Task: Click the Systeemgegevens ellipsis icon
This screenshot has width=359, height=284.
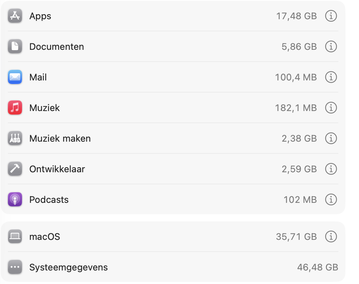Action: [15, 267]
